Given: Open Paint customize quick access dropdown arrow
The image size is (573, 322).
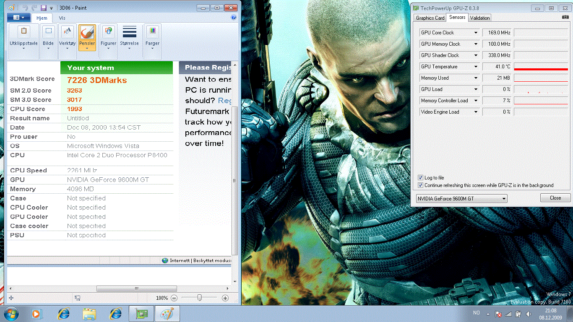Looking at the screenshot, I should tap(51, 8).
